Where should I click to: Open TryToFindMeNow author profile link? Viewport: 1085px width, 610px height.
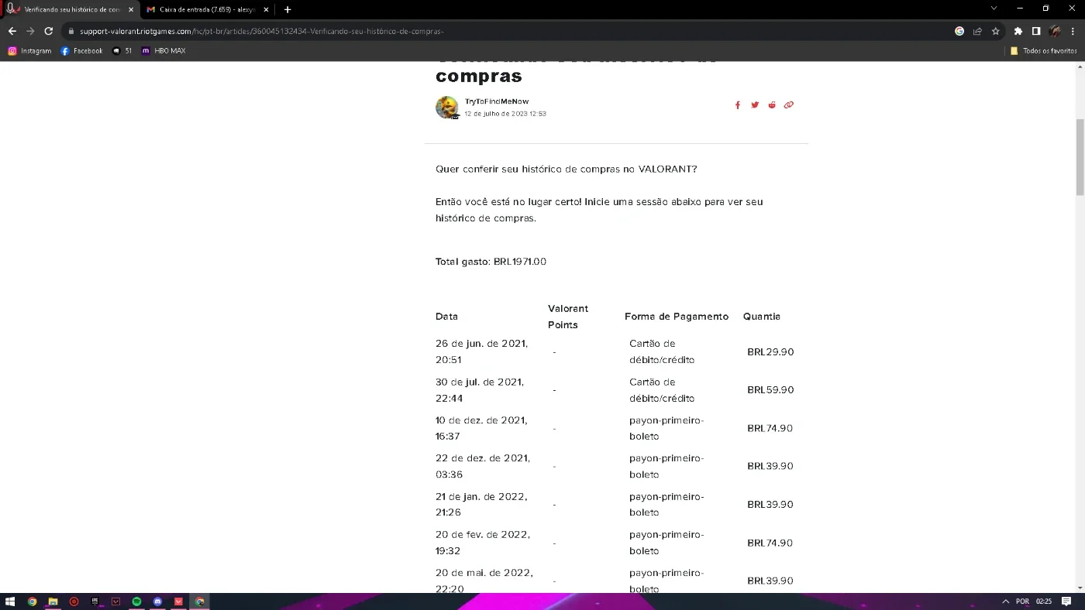[x=497, y=101]
